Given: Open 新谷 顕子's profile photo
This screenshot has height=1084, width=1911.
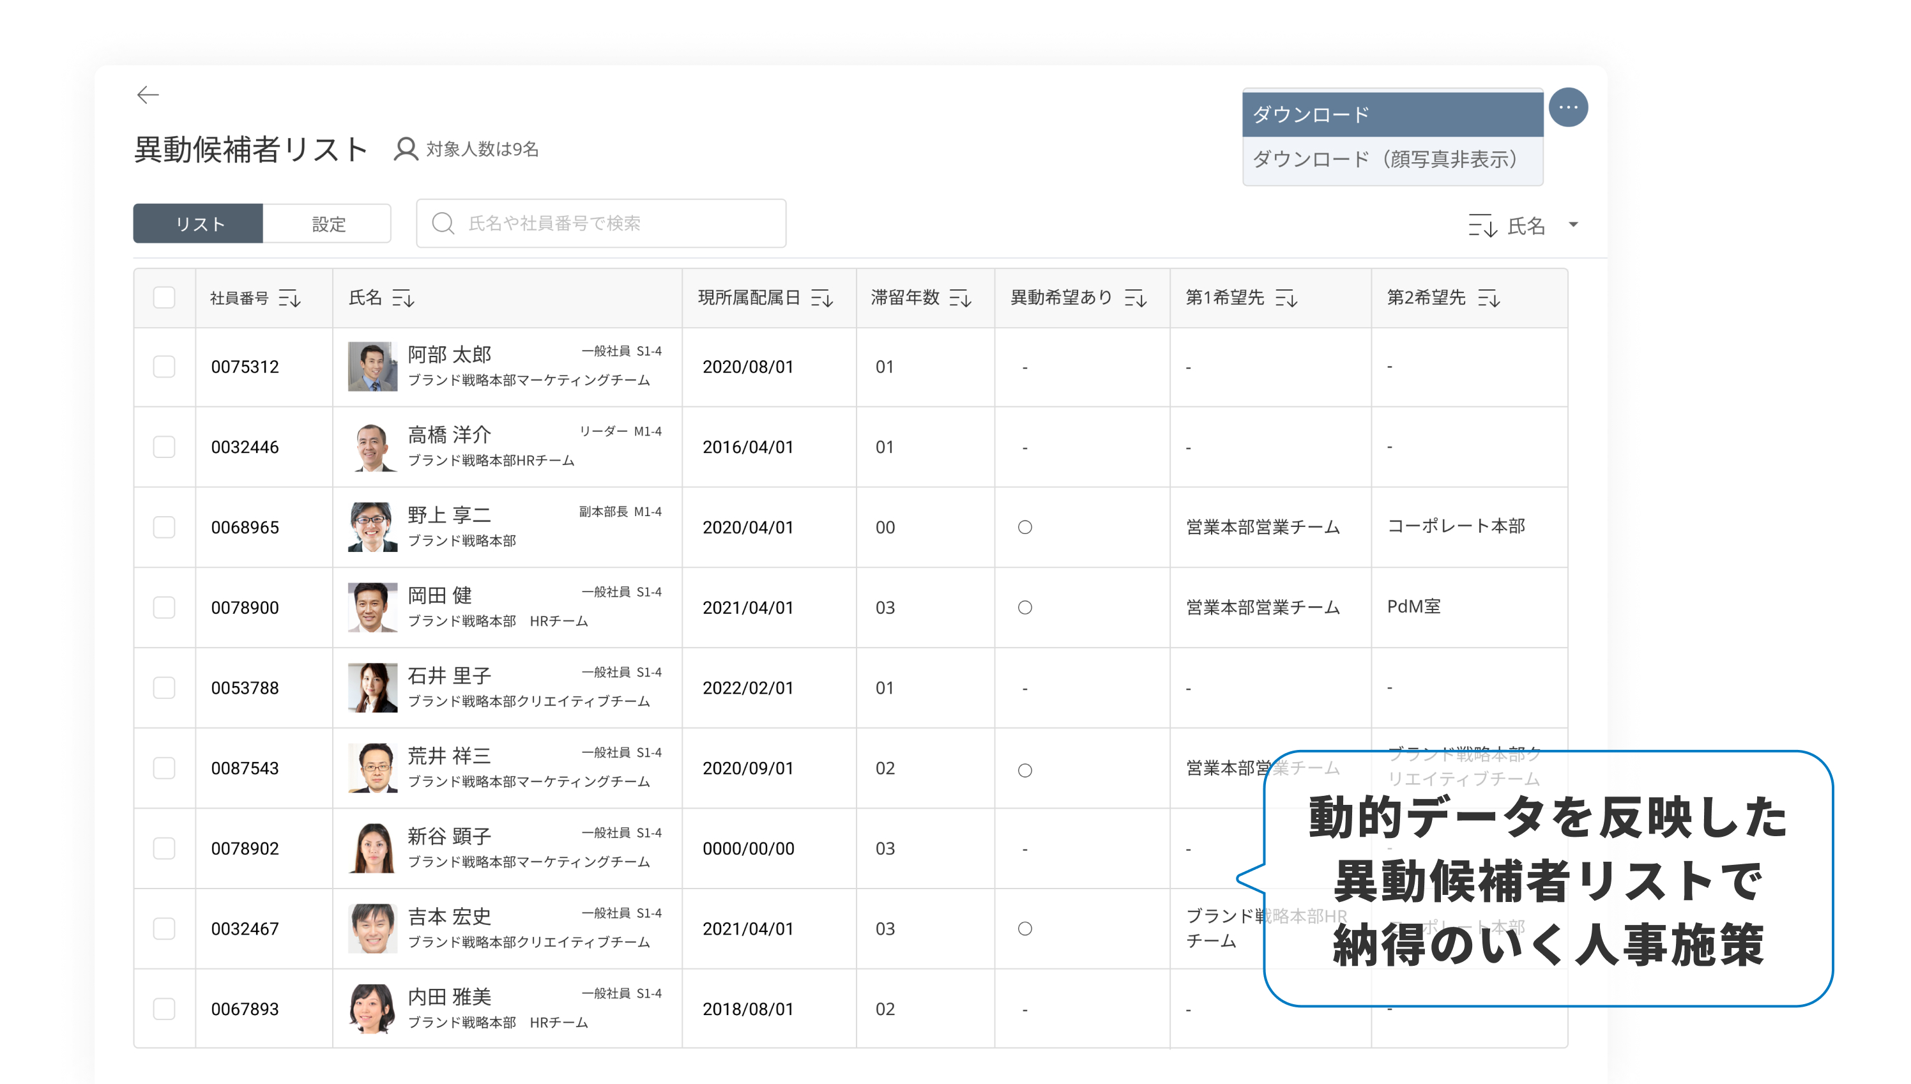Looking at the screenshot, I should click(x=372, y=849).
